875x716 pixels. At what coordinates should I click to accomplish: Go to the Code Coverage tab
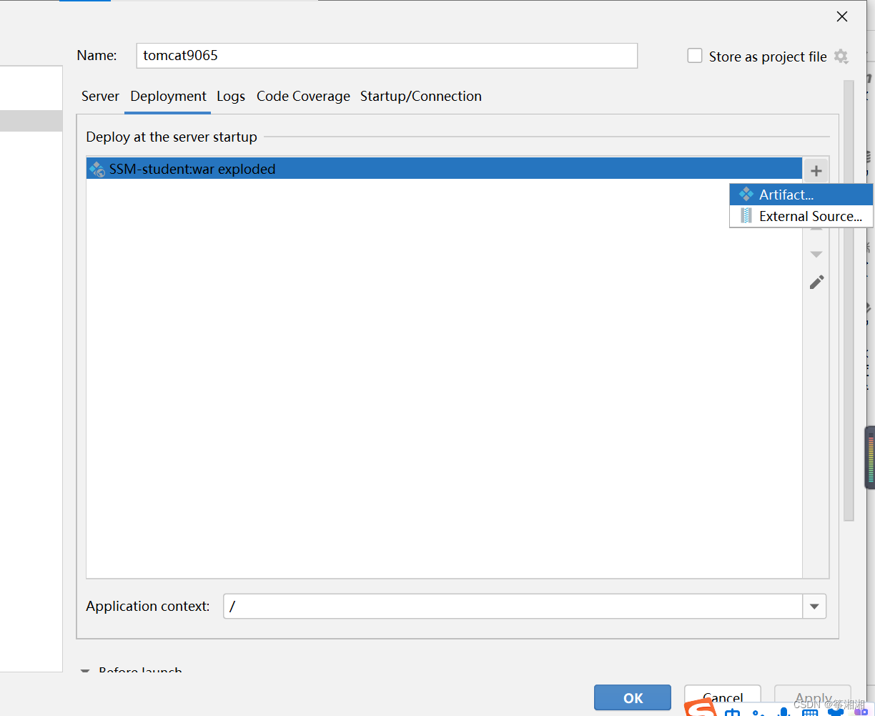[303, 97]
